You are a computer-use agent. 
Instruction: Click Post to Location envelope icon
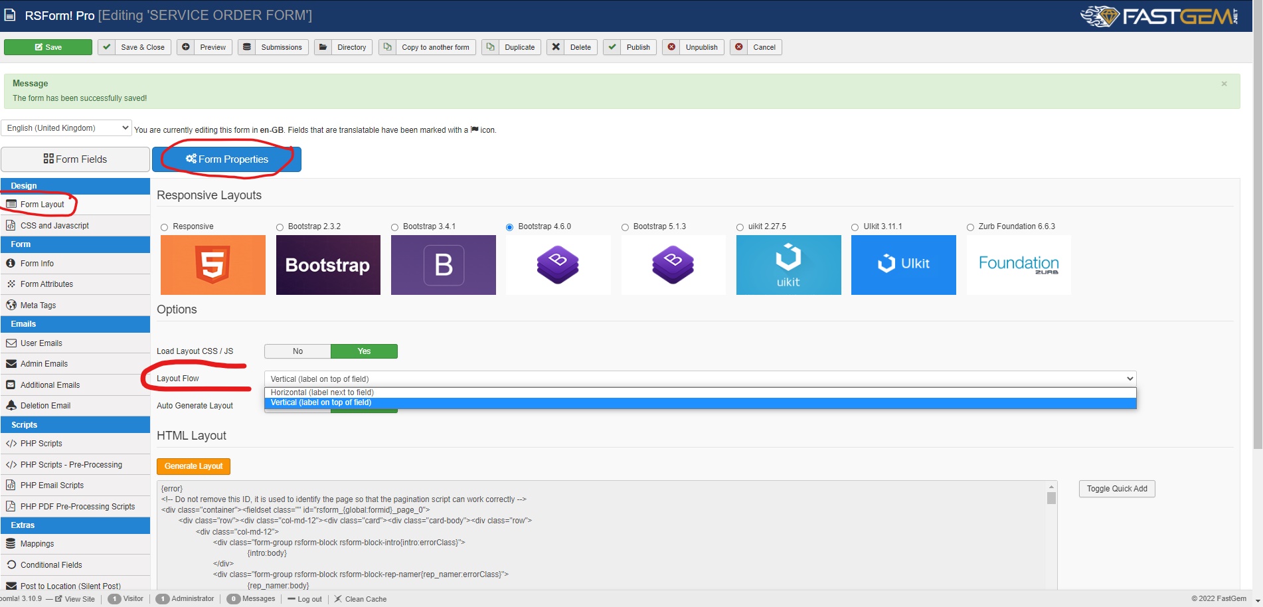(11, 586)
